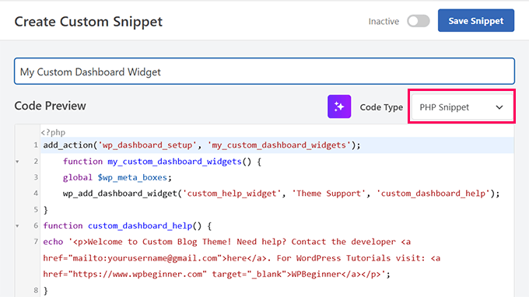Collapse the fold arrow on code line 6
Viewport: 529px width, 297px height.
[17, 226]
